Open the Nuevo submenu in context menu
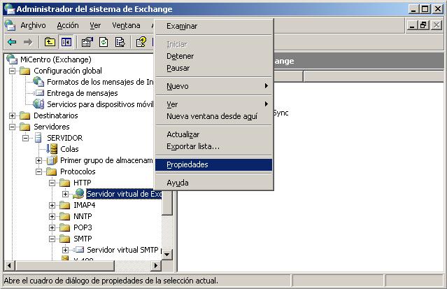 point(178,86)
